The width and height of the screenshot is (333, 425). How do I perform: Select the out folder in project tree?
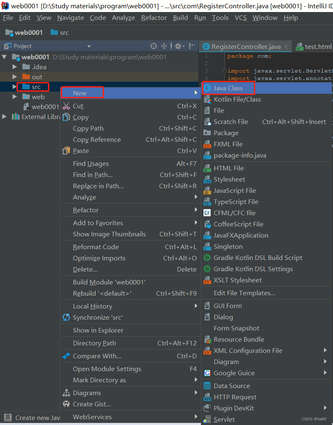[x=32, y=77]
